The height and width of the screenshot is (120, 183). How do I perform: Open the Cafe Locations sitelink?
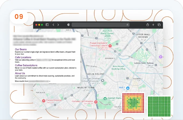pos(23,57)
